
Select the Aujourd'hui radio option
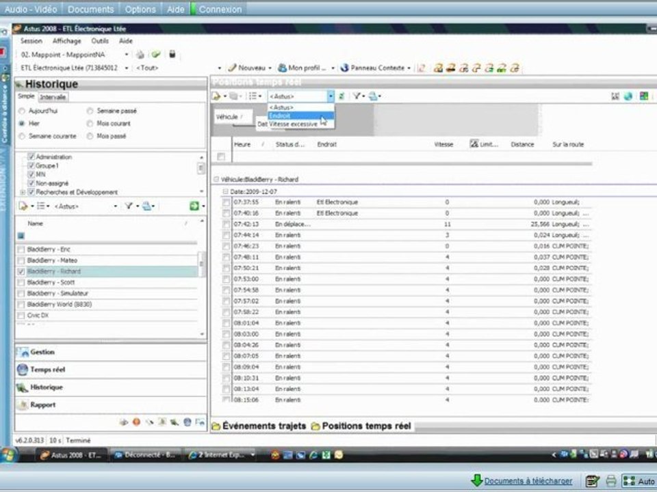22,111
